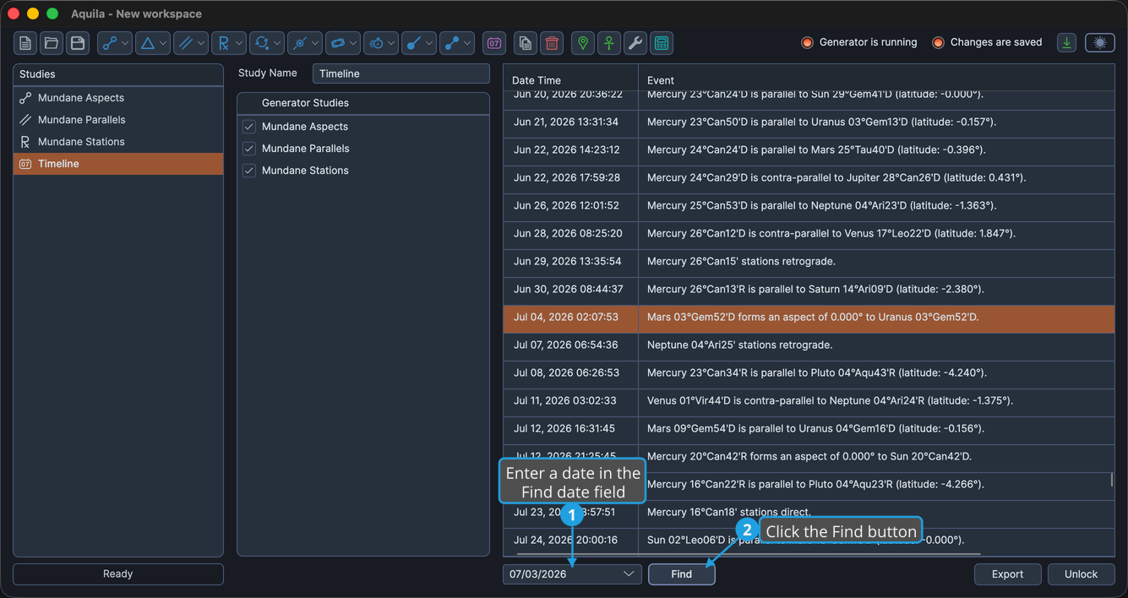Select the Jun 22, 2026 14:23:12 row
This screenshot has width=1128, height=598.
[x=809, y=150]
